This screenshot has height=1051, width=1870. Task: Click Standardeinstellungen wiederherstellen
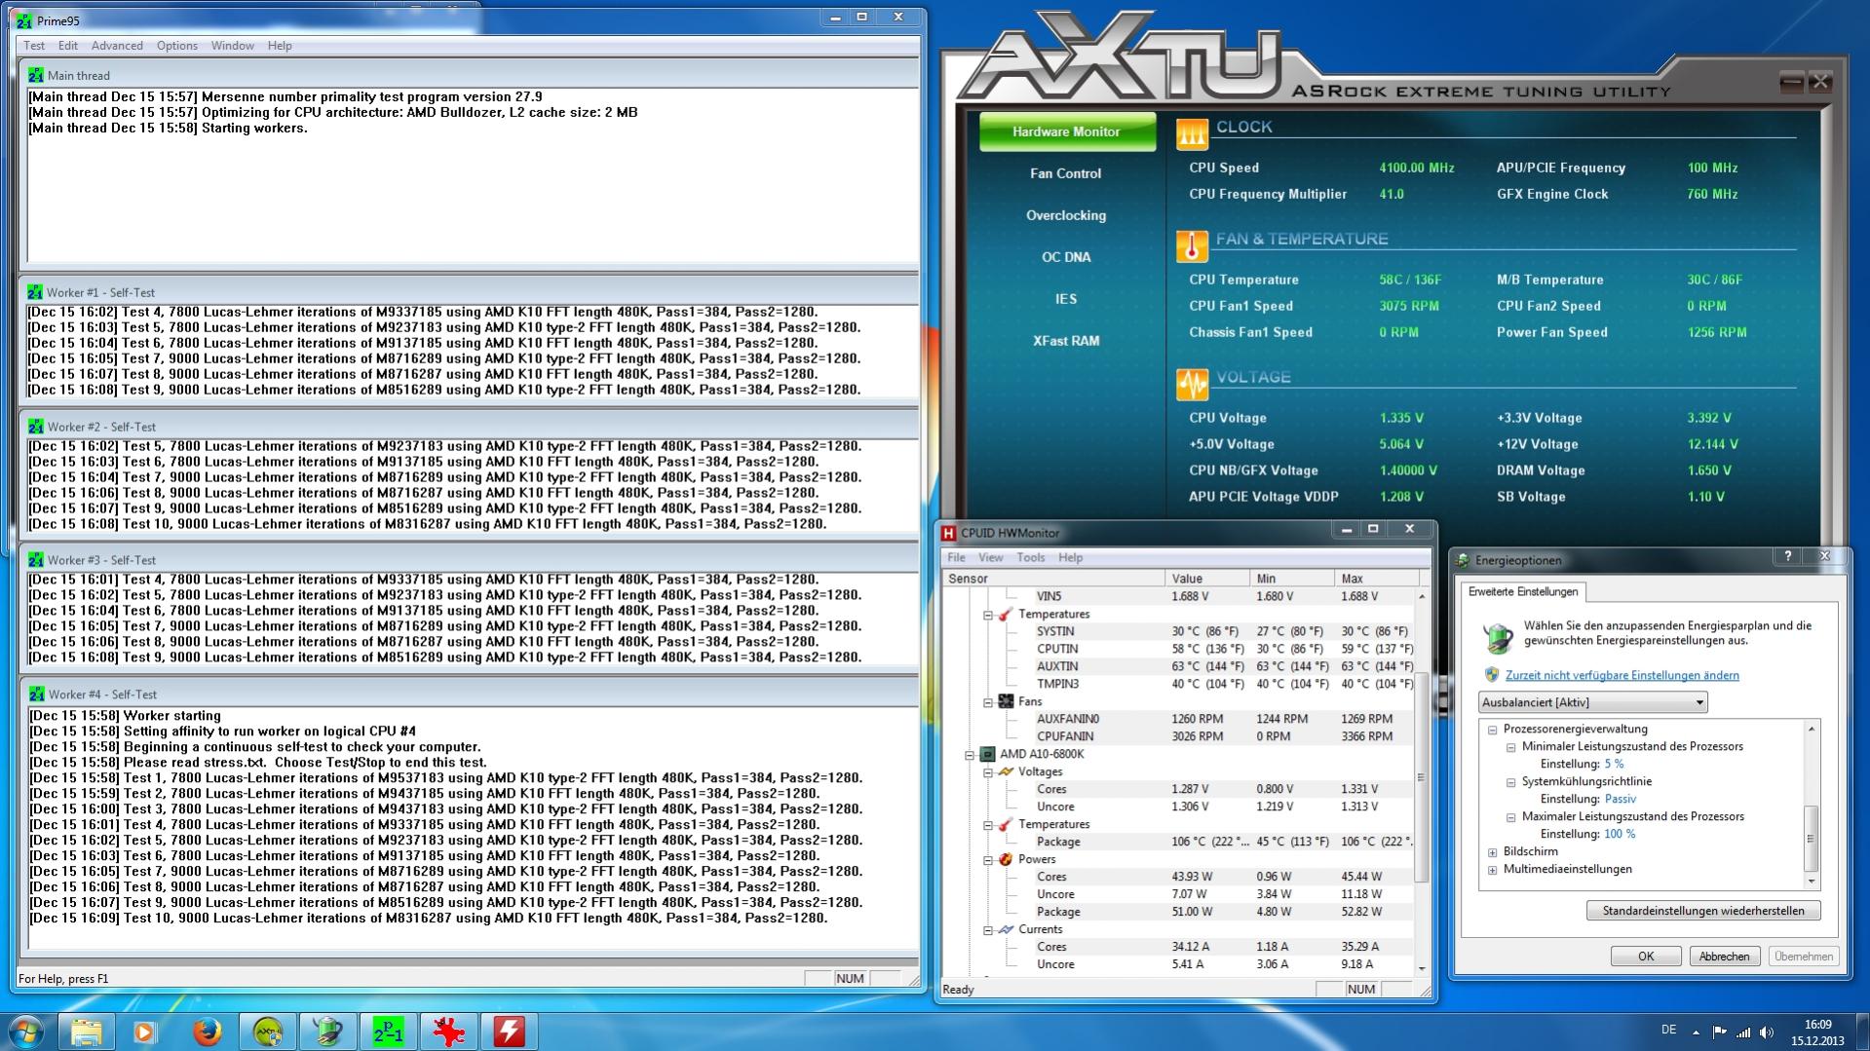(x=1702, y=911)
